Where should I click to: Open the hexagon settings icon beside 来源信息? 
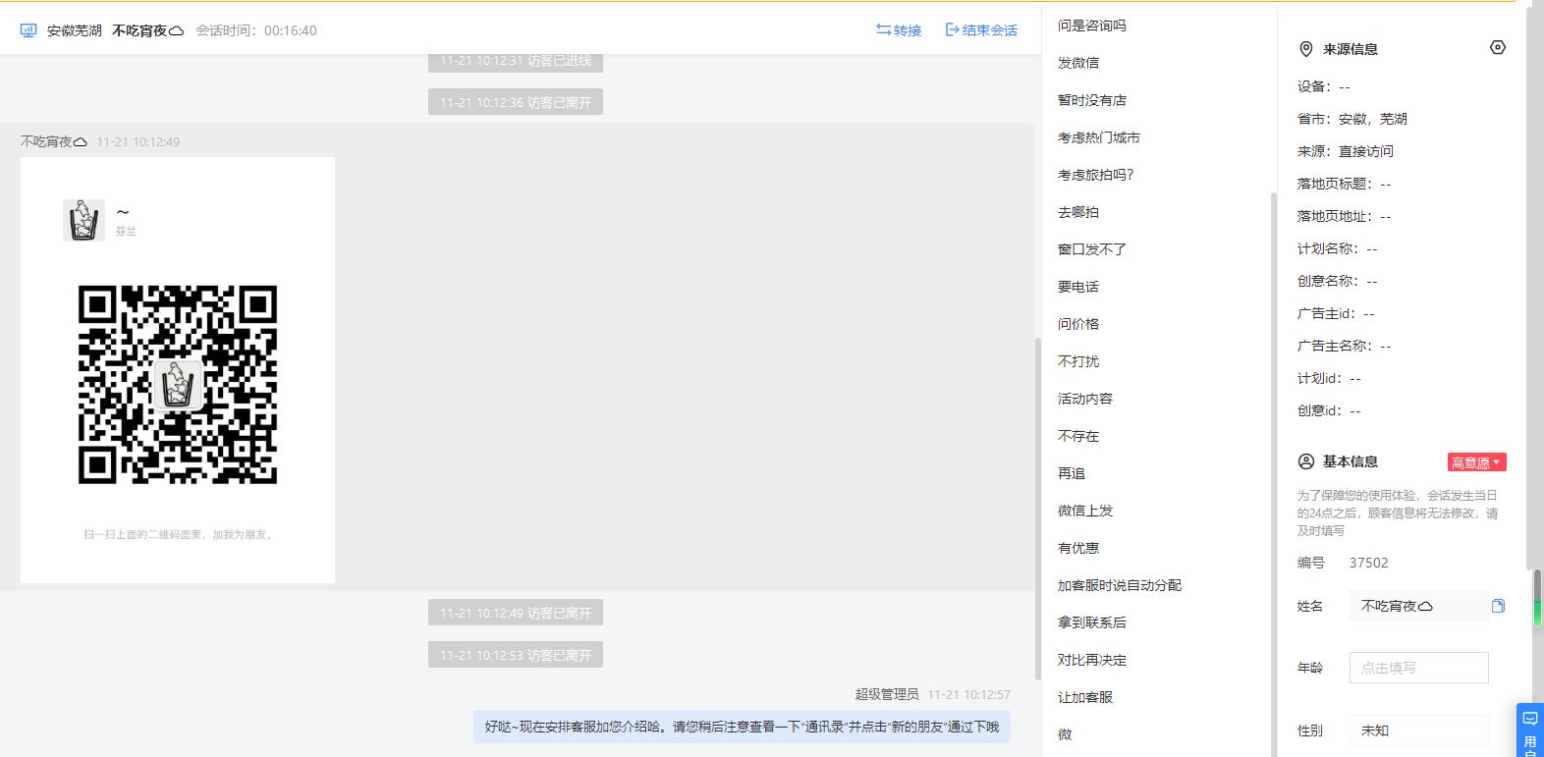pyautogui.click(x=1497, y=47)
